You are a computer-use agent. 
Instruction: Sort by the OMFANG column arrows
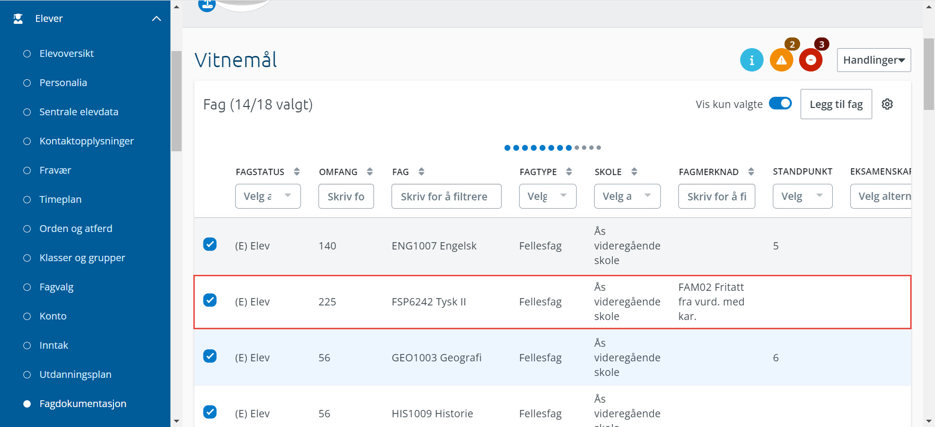pyautogui.click(x=370, y=172)
